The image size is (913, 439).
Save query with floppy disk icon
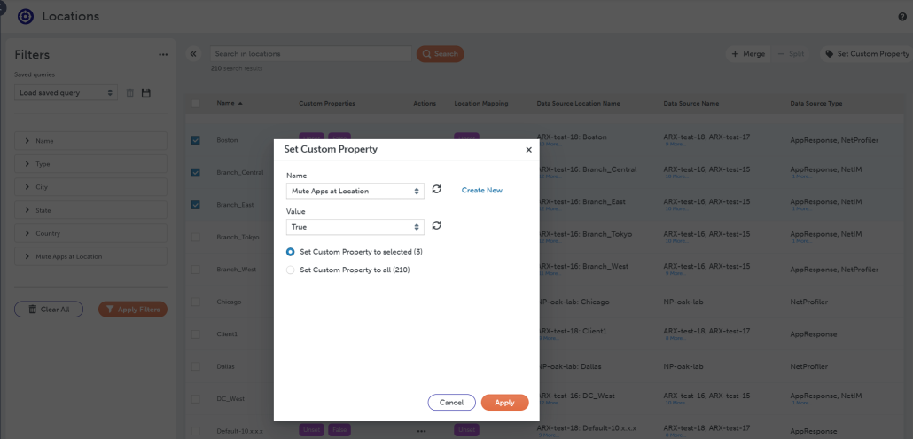point(146,92)
